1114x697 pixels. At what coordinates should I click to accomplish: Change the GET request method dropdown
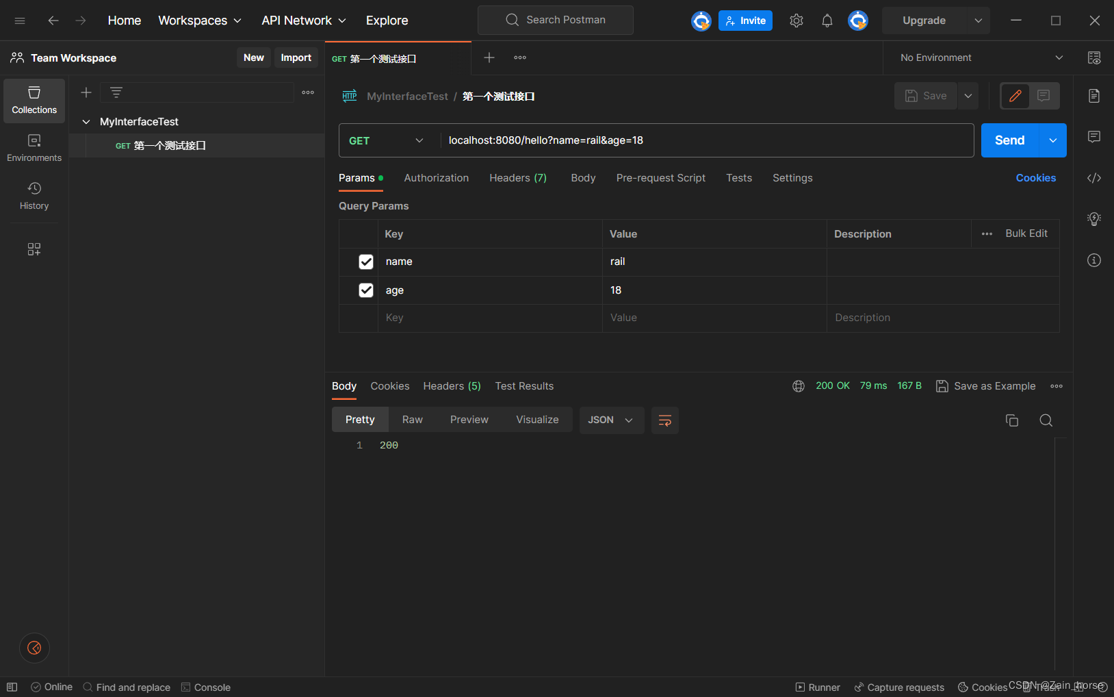pyautogui.click(x=387, y=140)
